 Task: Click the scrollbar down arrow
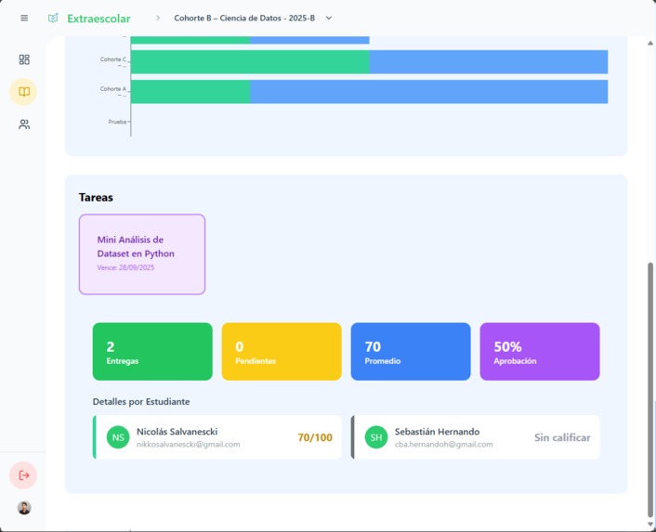pyautogui.click(x=650, y=525)
